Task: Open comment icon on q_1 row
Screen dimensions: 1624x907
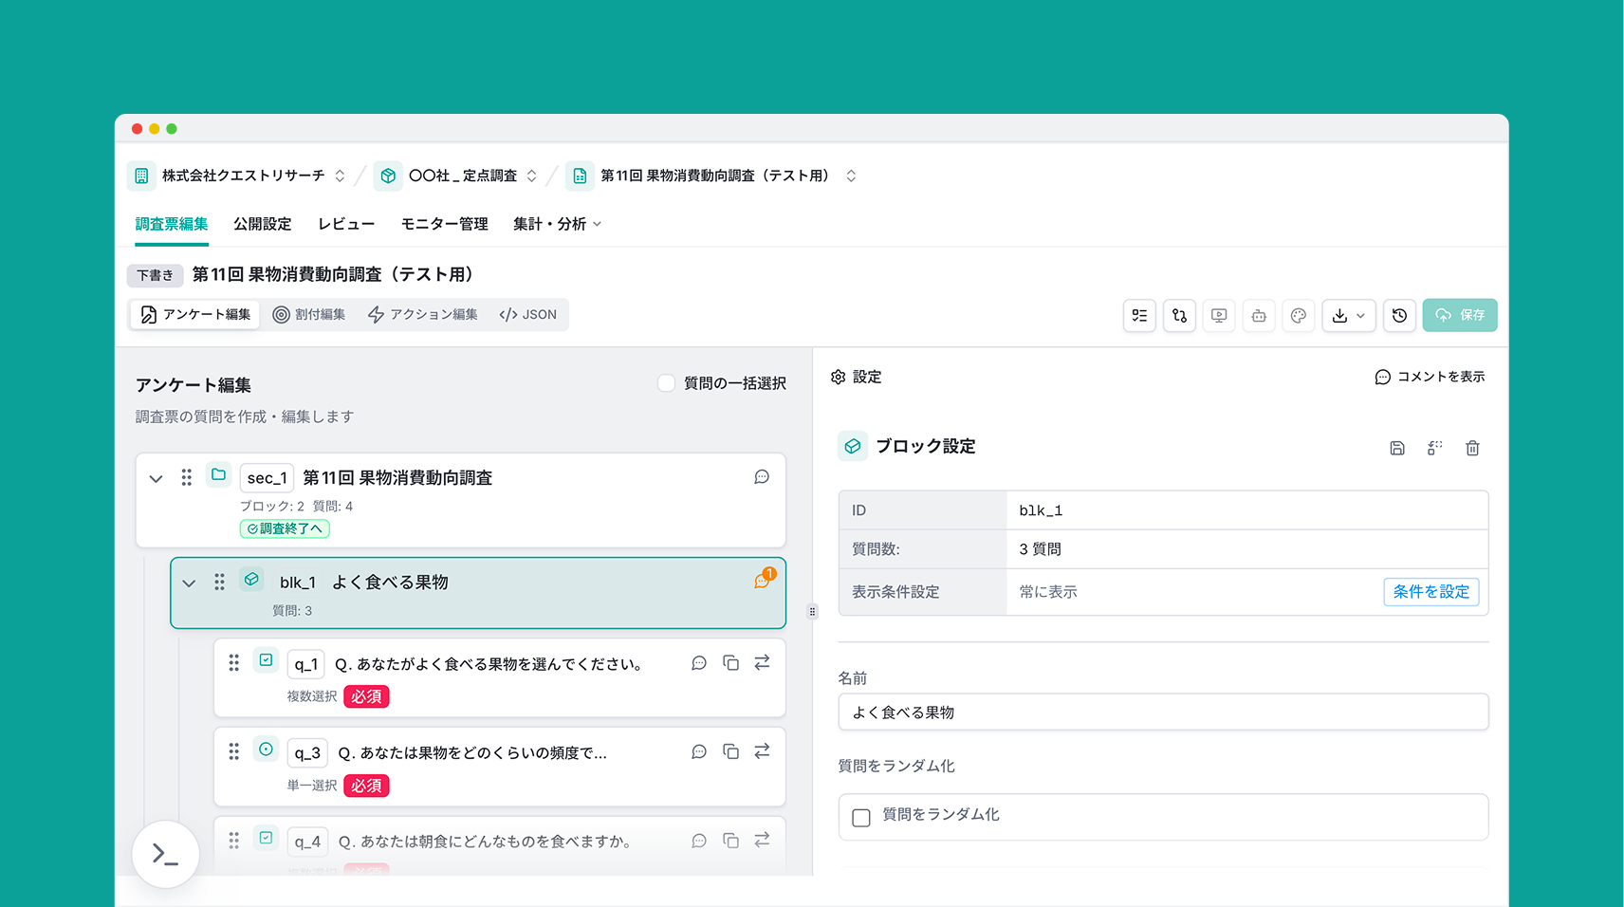Action: pyautogui.click(x=699, y=663)
